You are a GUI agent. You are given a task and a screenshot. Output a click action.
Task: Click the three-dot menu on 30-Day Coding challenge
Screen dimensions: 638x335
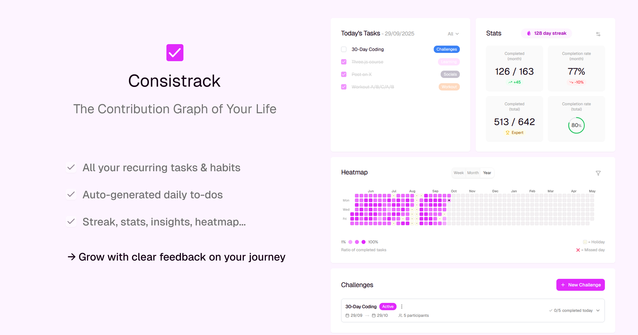pyautogui.click(x=402, y=306)
